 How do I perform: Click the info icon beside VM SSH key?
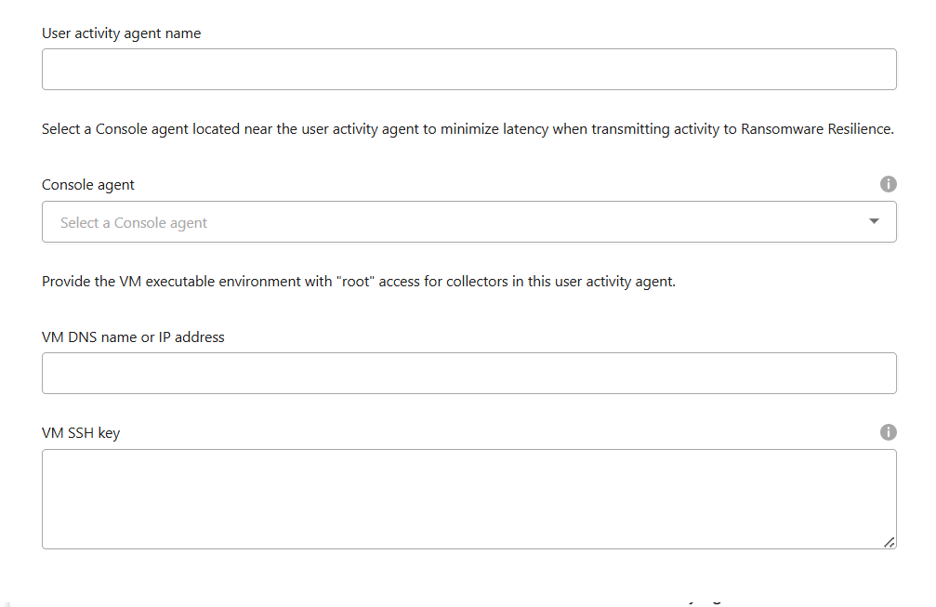(x=888, y=432)
